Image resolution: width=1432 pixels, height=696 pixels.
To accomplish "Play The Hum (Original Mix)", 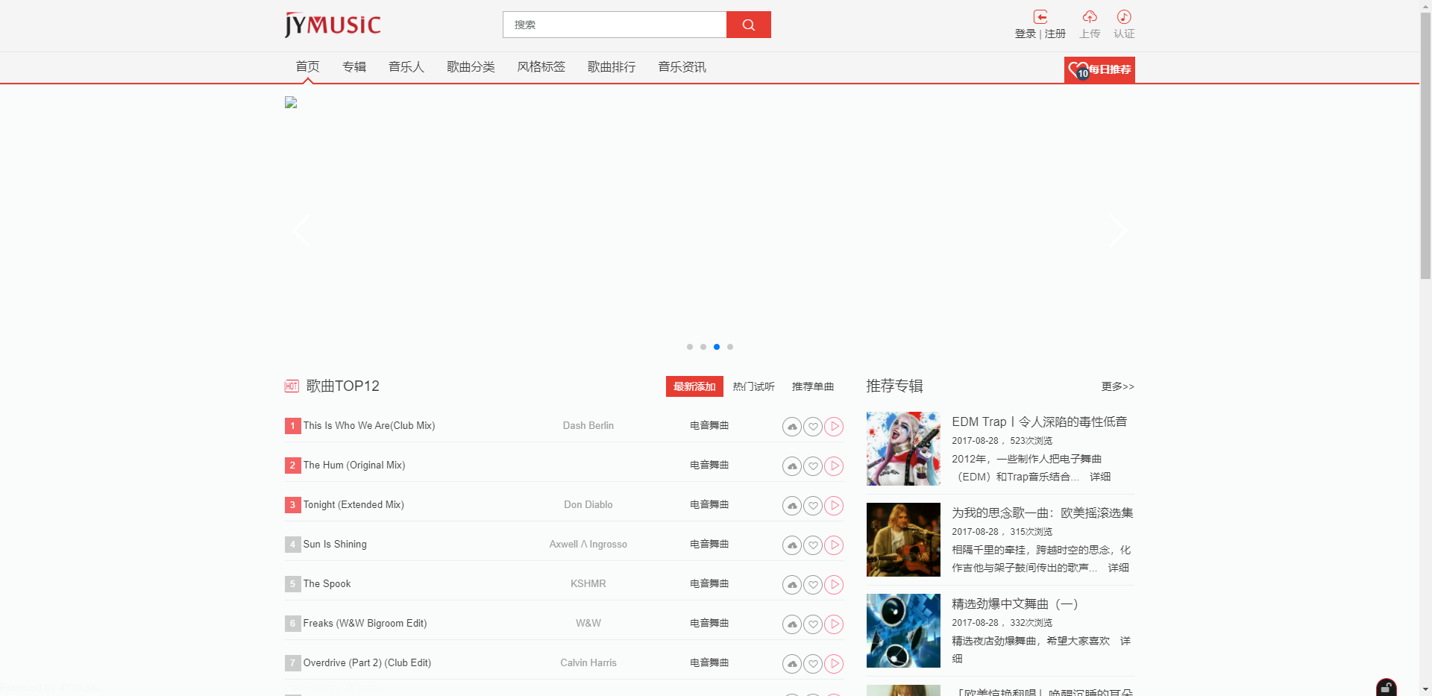I will [834, 466].
